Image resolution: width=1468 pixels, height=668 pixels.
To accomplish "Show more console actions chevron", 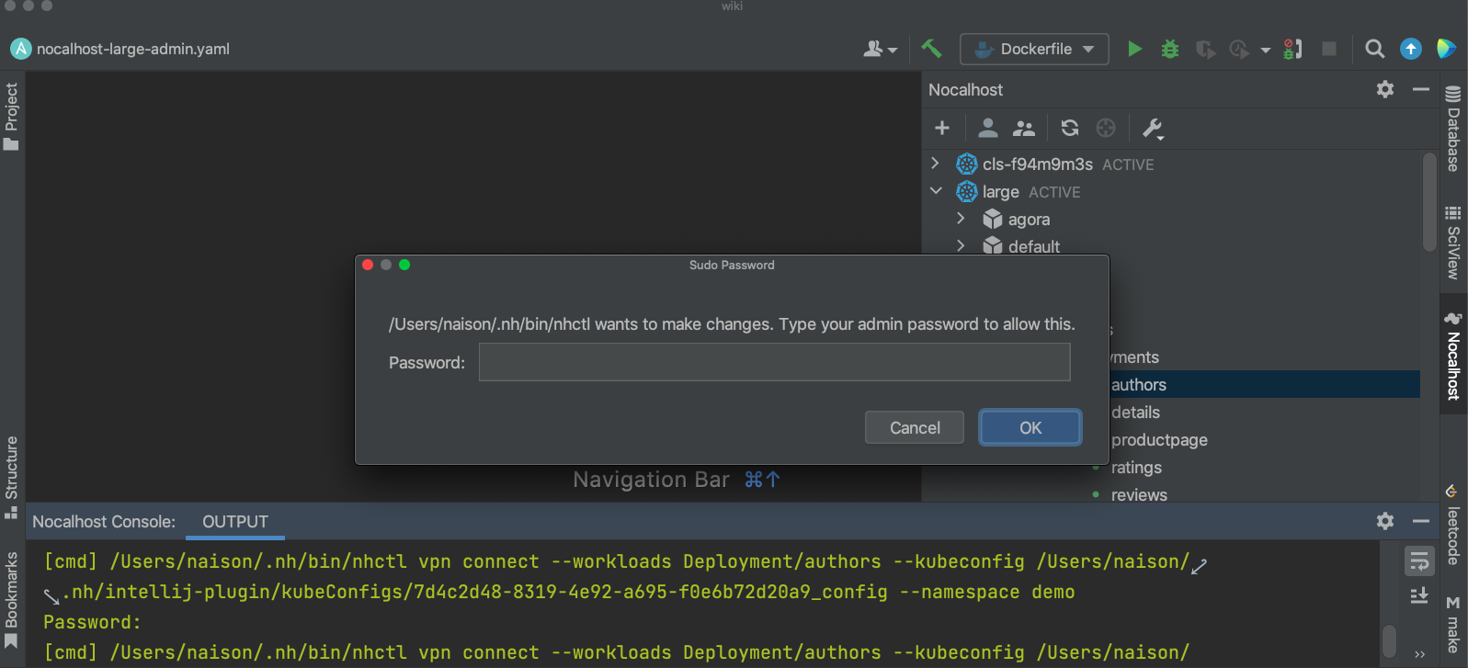I will pos(1419,654).
